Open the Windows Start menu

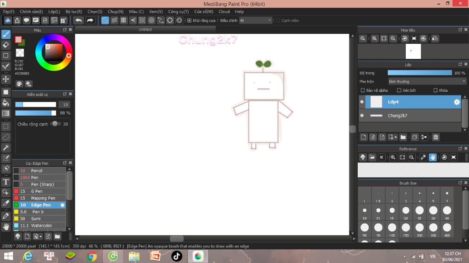[8, 256]
